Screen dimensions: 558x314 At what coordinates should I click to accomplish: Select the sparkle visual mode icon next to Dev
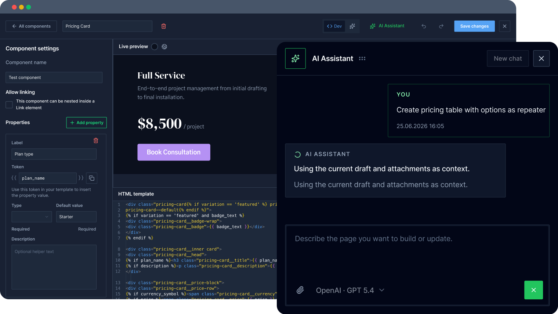352,26
